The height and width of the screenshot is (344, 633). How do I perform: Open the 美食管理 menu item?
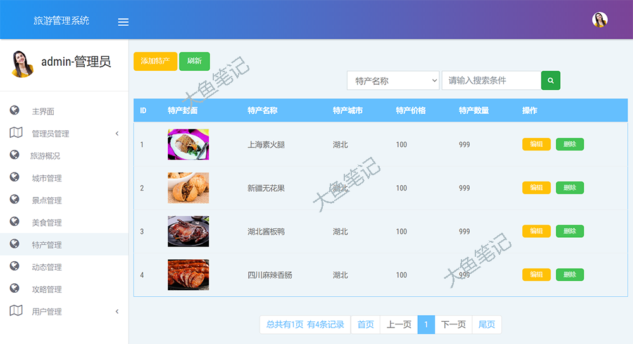tap(47, 223)
